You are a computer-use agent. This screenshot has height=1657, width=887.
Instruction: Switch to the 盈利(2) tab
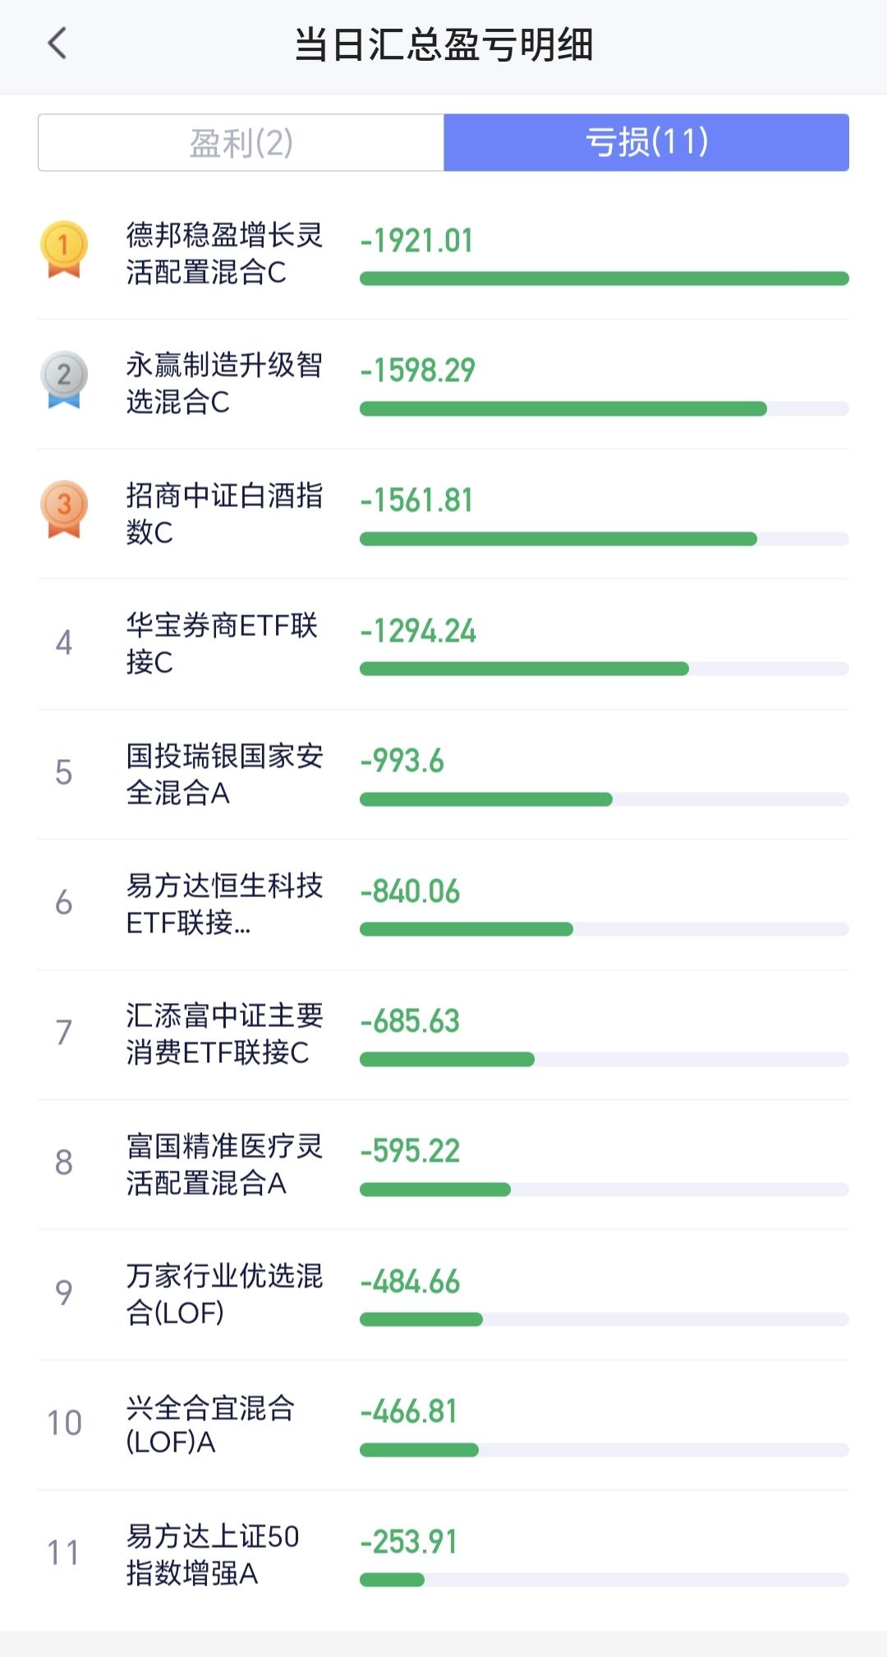(241, 143)
